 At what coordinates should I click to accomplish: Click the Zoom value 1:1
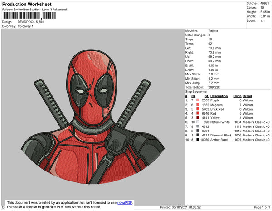[x=262, y=21]
